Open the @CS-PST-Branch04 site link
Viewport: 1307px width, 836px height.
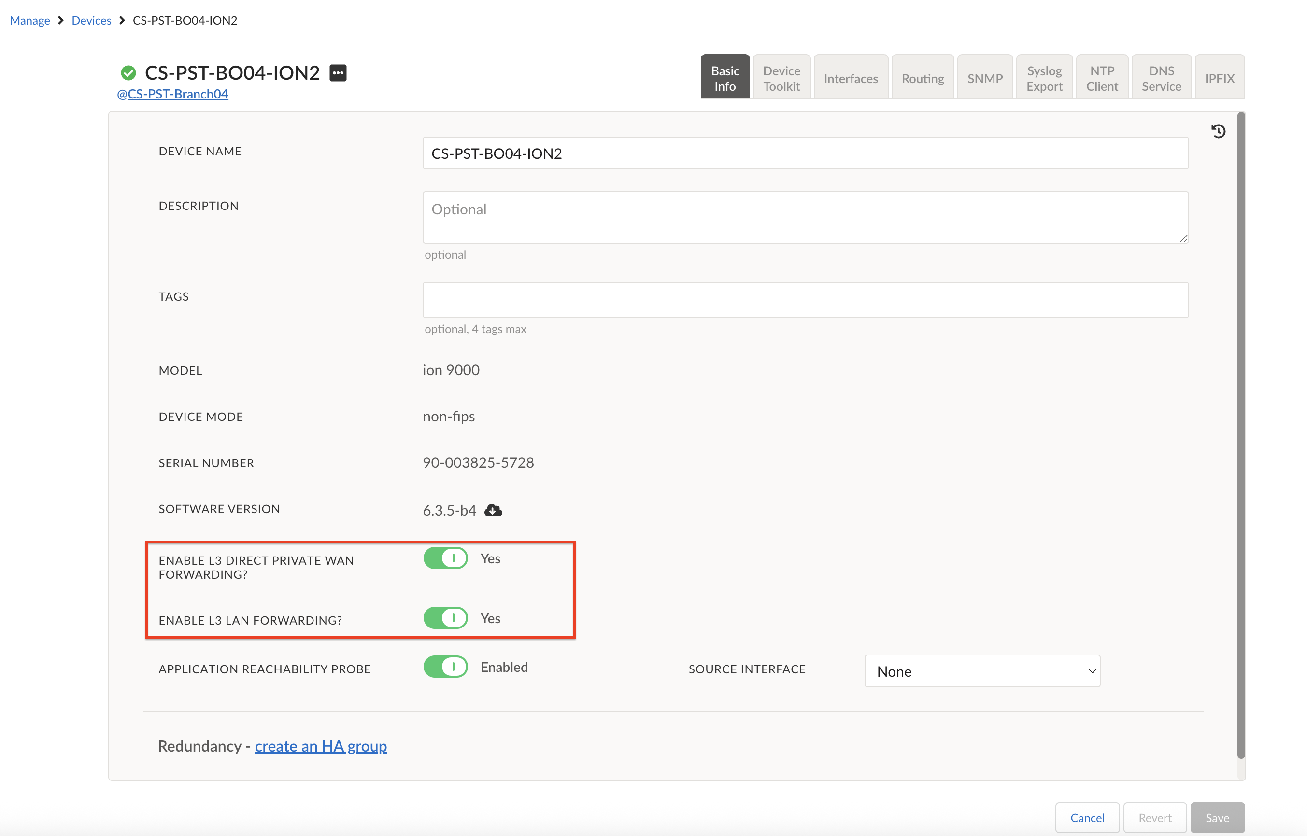coord(173,94)
